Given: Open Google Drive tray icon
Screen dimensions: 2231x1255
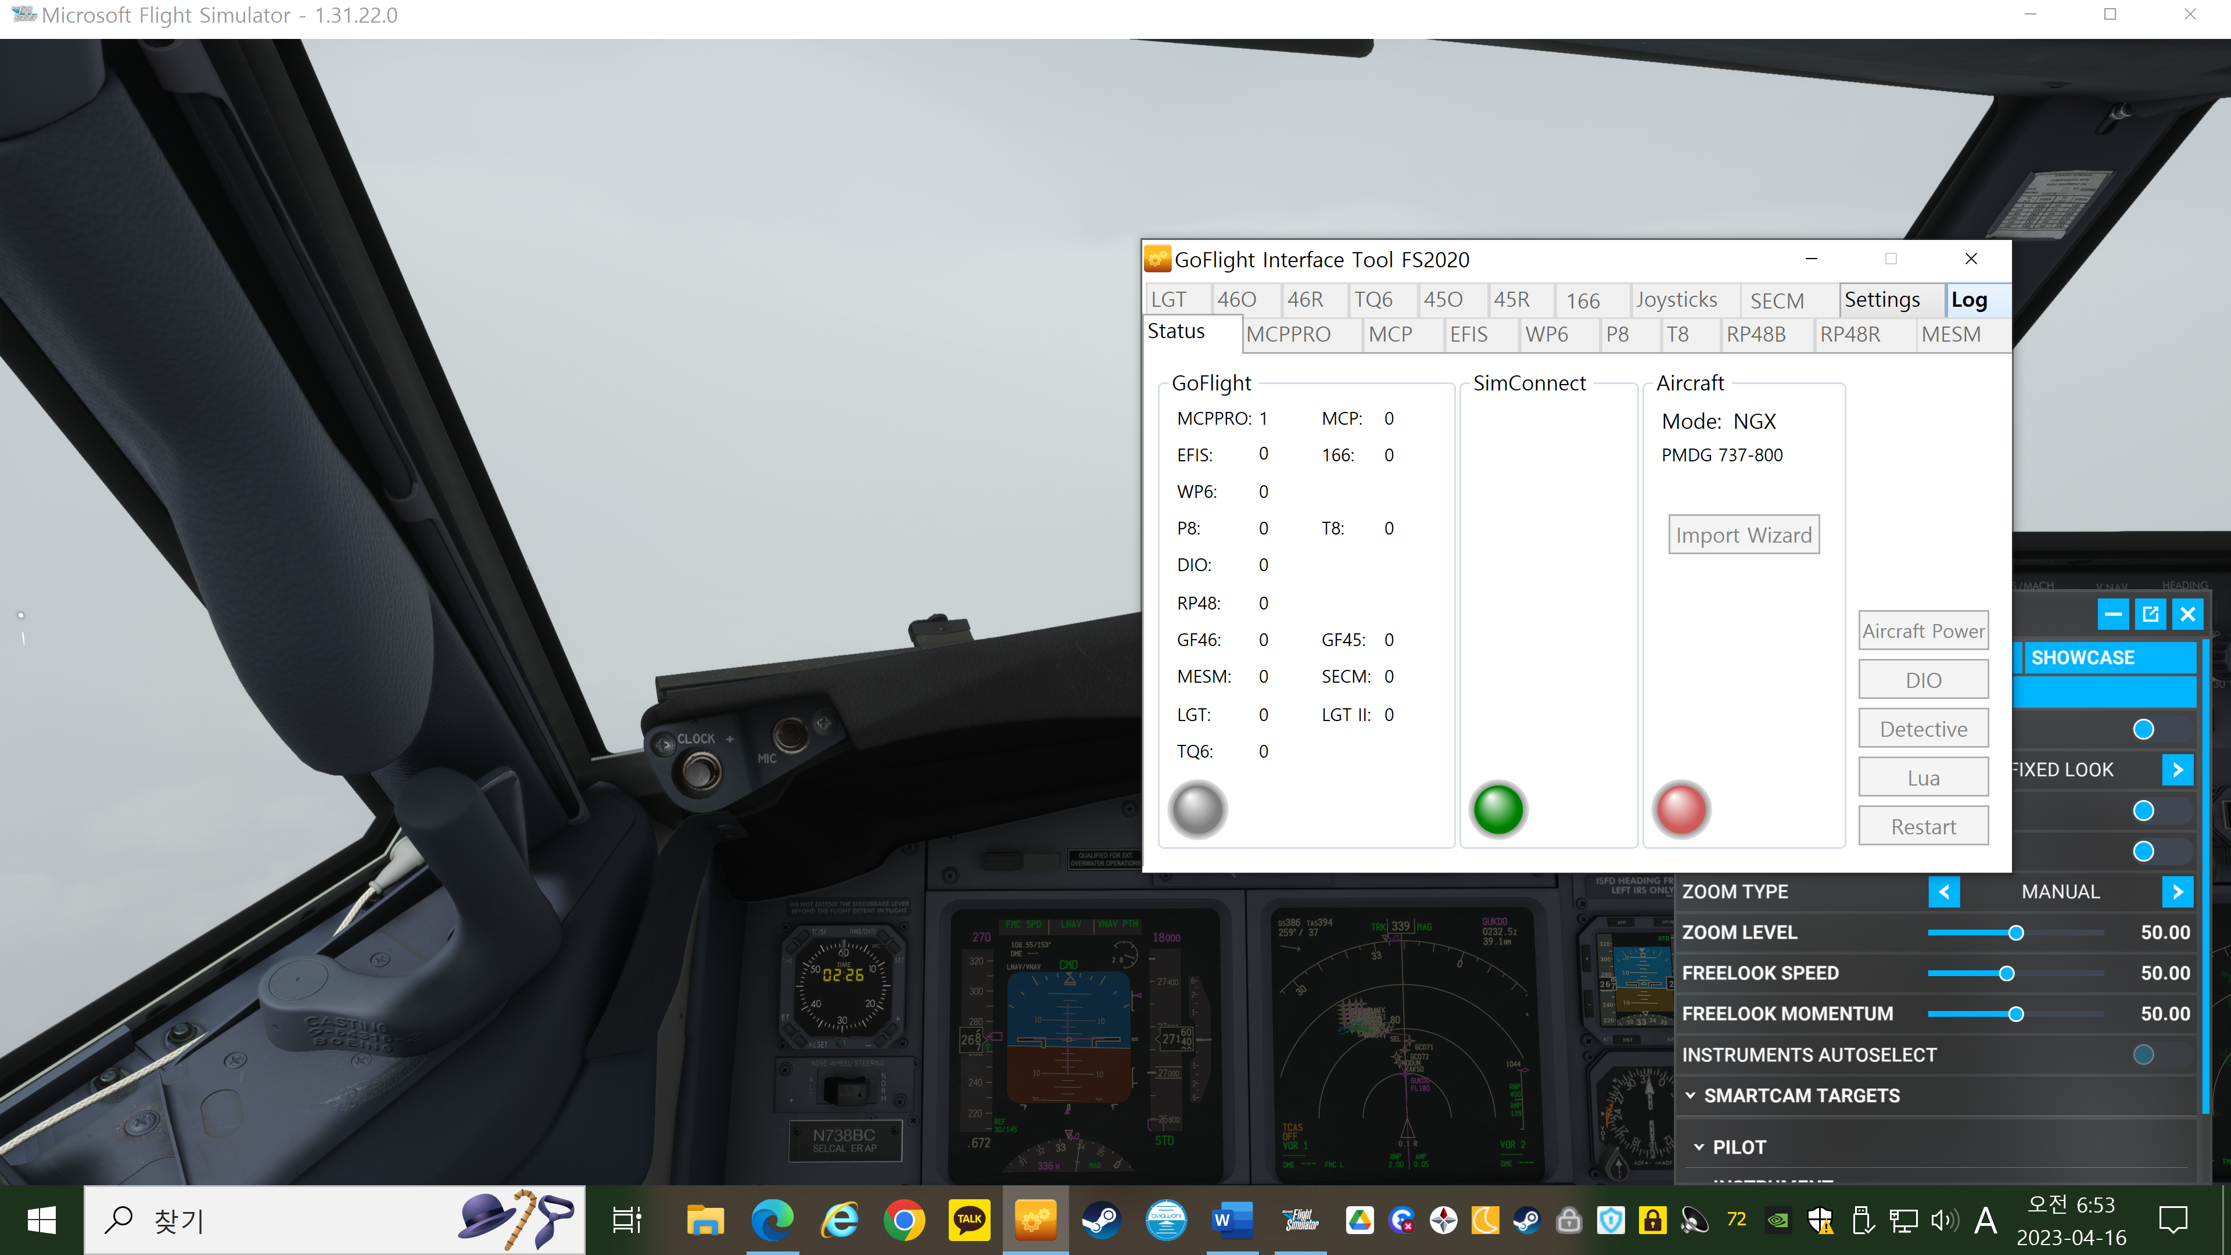Looking at the screenshot, I should (x=1360, y=1220).
